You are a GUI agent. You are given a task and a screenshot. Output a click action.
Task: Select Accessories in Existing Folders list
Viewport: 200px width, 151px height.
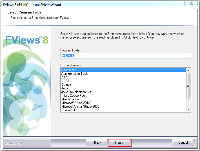pos(123,70)
